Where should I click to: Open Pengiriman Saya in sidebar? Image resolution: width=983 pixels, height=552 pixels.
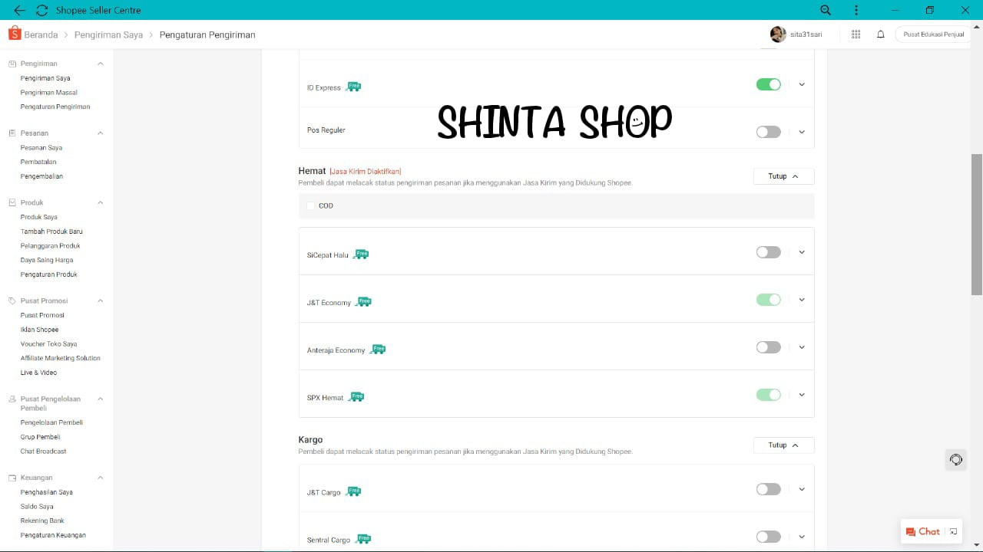coord(45,78)
